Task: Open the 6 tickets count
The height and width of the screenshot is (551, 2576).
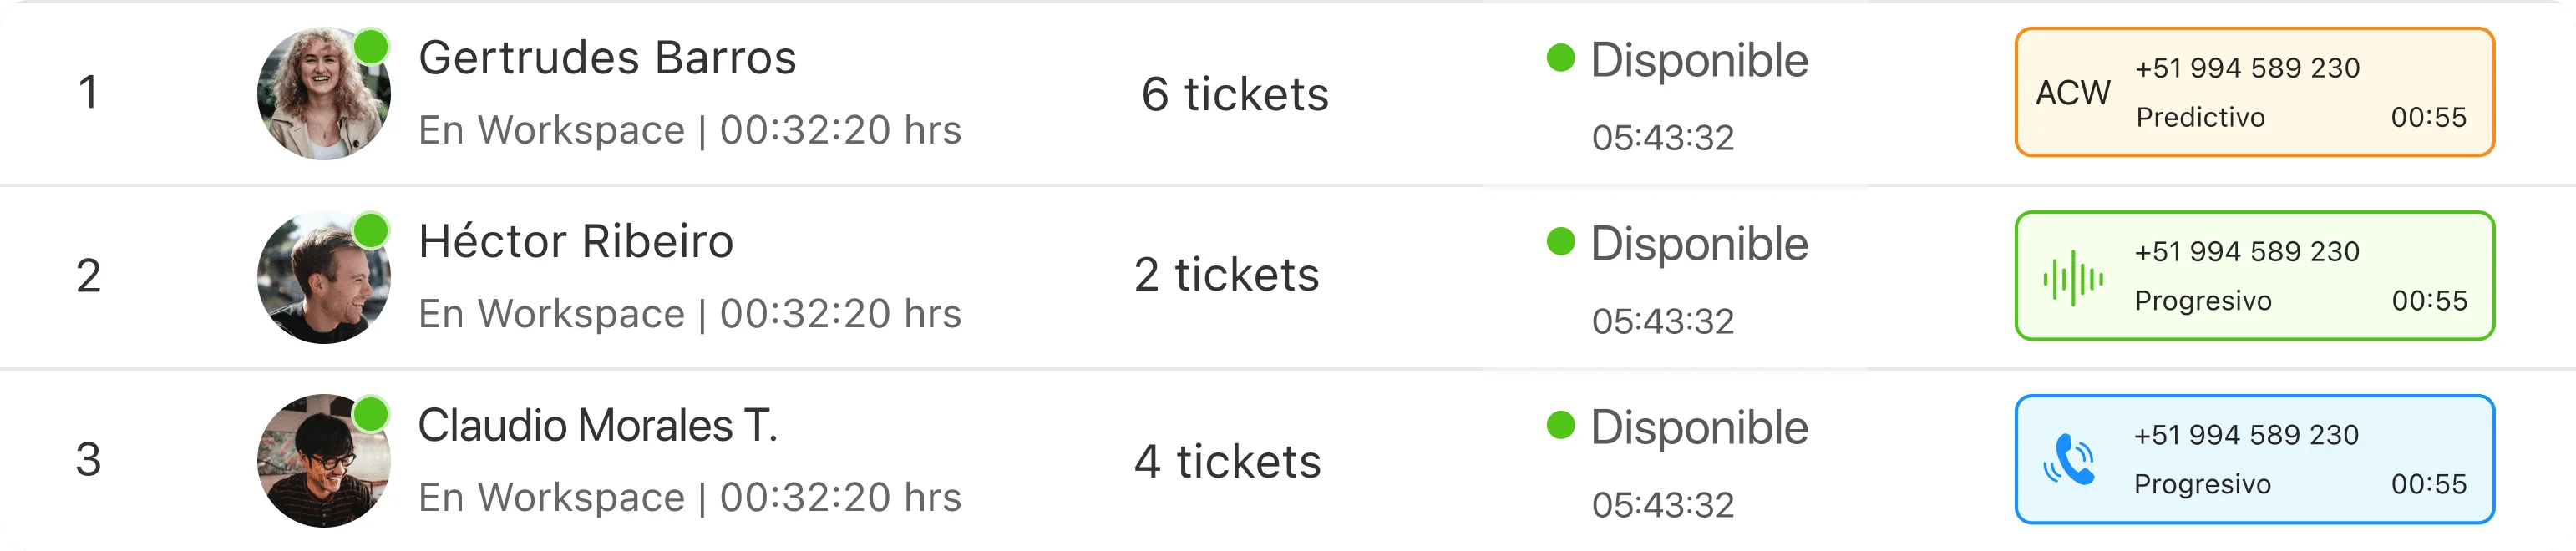Action: [x=1234, y=95]
